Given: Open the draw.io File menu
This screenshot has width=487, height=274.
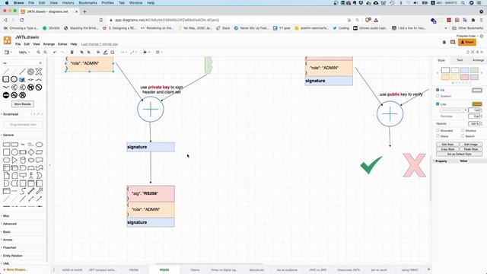Looking at the screenshot, I should coord(18,44).
